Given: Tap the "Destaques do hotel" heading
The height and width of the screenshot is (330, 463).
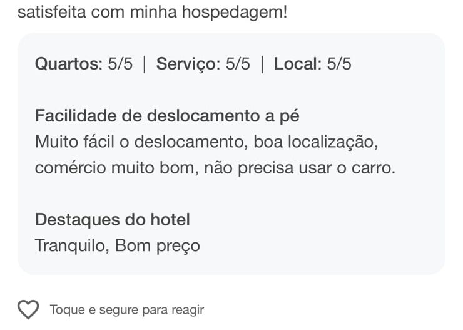Looking at the screenshot, I should tap(113, 220).
